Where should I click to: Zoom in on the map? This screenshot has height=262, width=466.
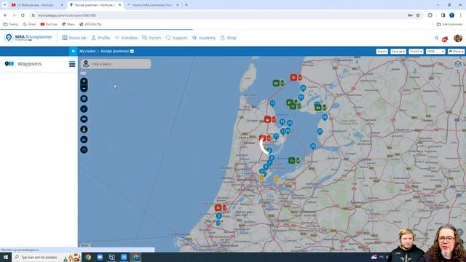[84, 81]
